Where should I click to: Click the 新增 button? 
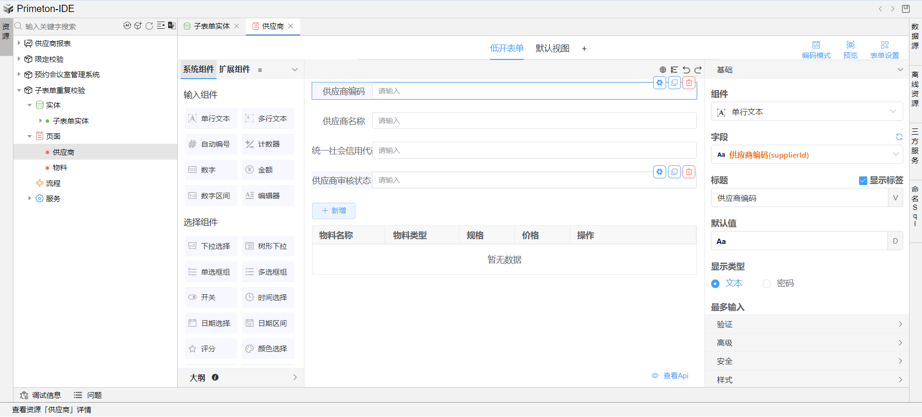[334, 211]
